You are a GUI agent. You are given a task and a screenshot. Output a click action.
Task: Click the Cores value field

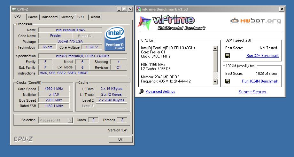pyautogui.click(x=93, y=120)
